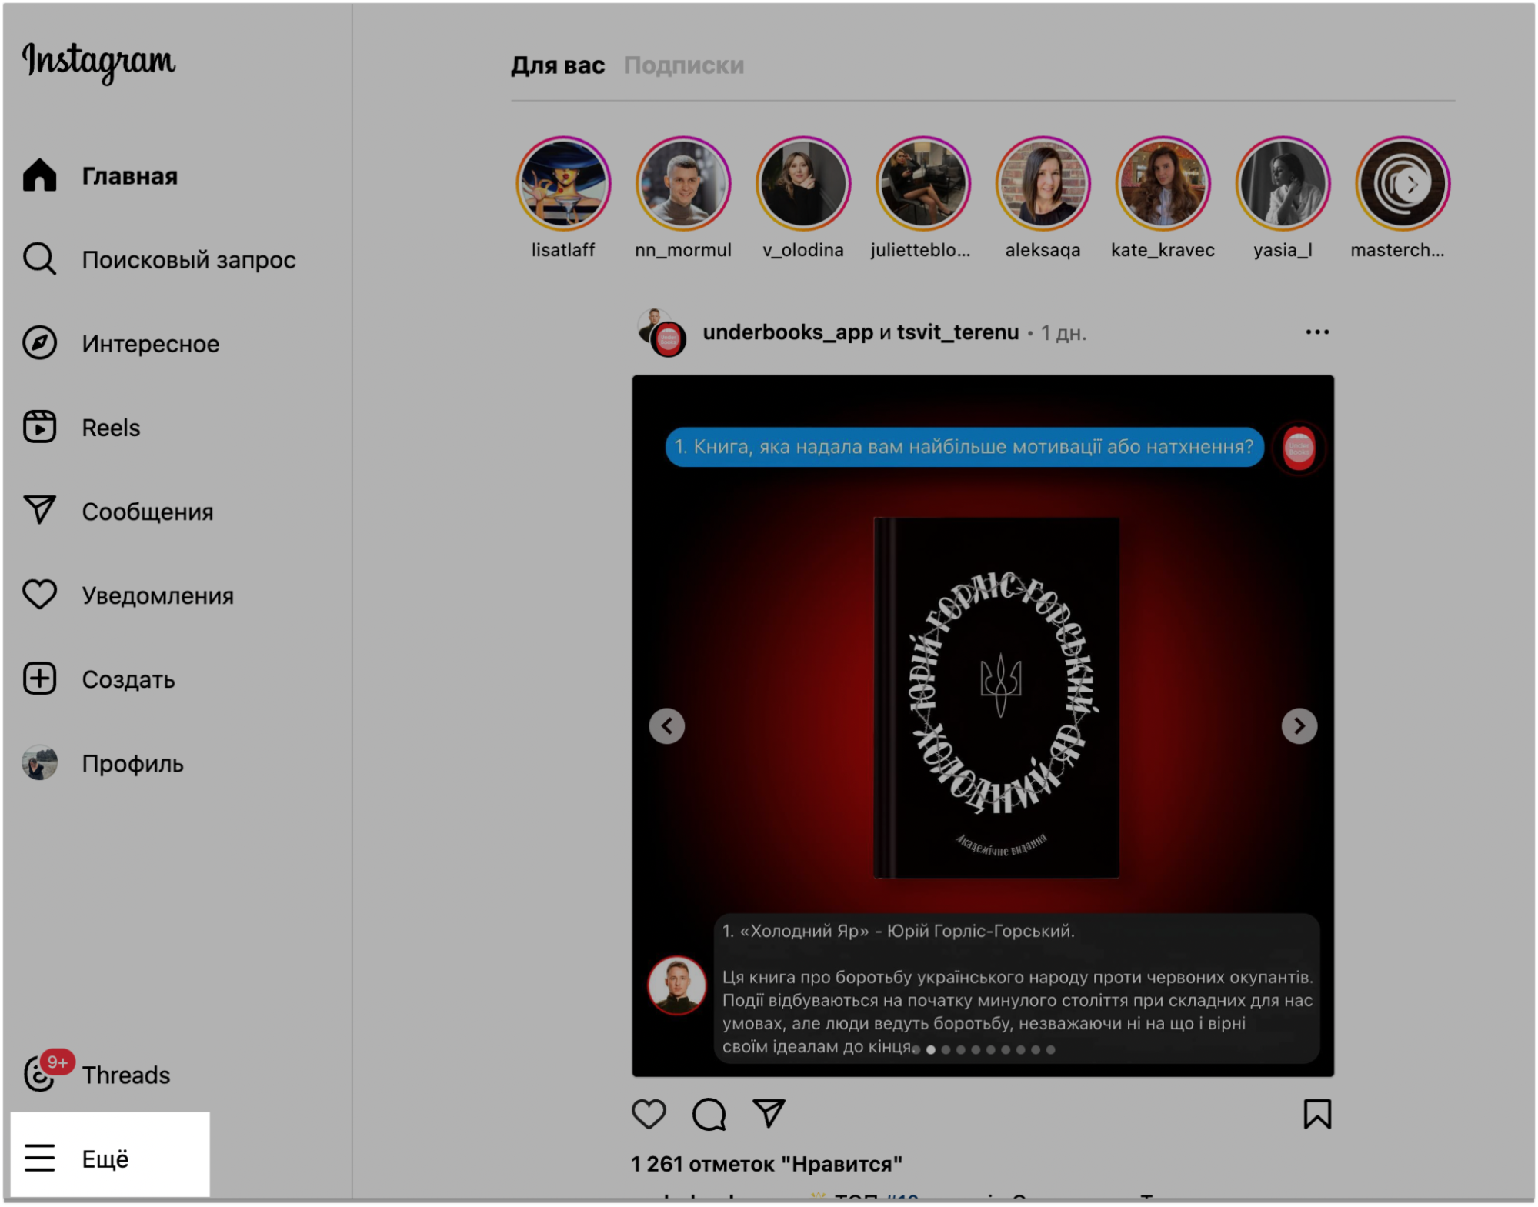Share the post with the paper plane icon
Viewport: 1538px width, 1207px height.
[769, 1113]
